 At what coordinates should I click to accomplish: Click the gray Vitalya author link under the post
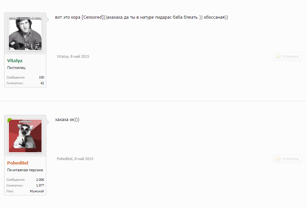(x=62, y=56)
